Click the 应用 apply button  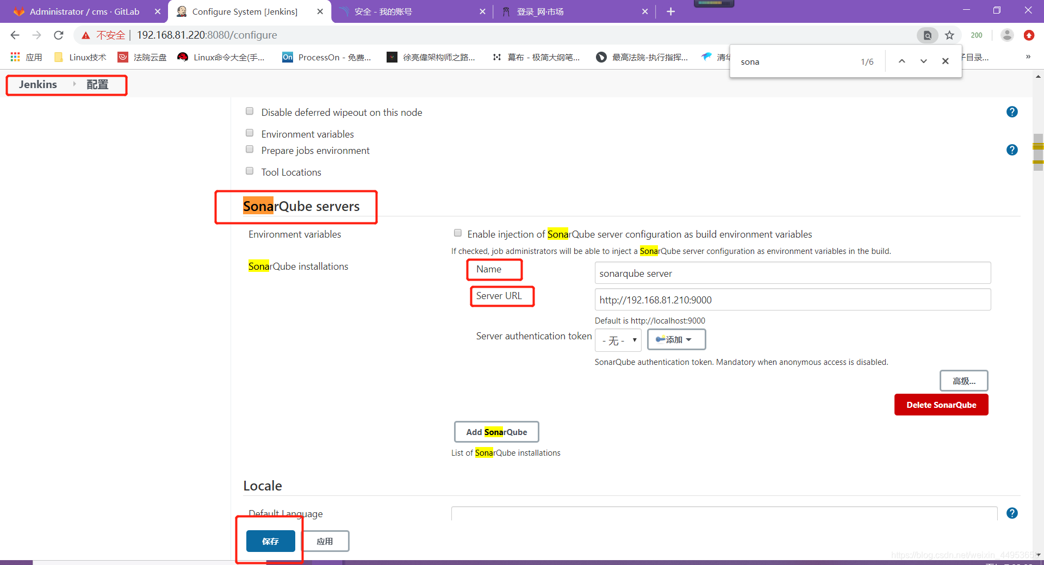(325, 541)
